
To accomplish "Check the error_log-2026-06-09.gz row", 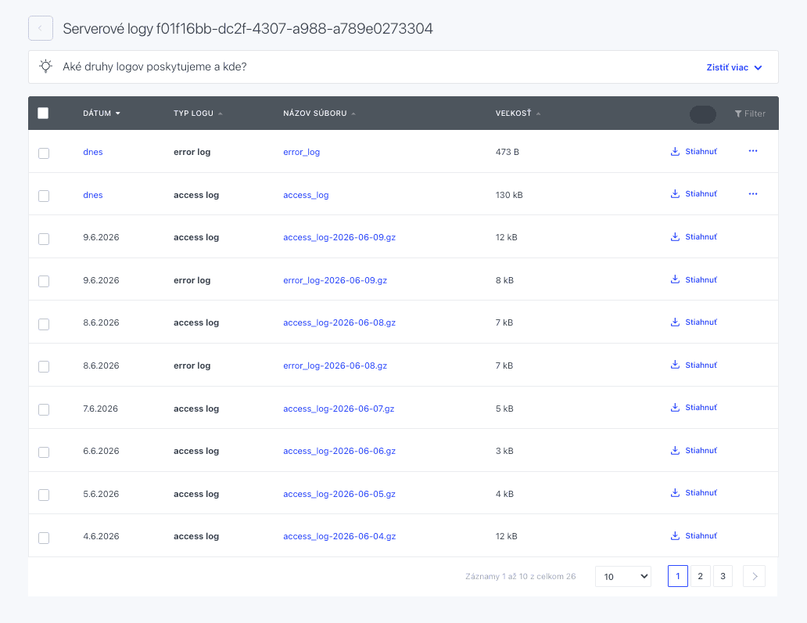I will tap(44, 281).
